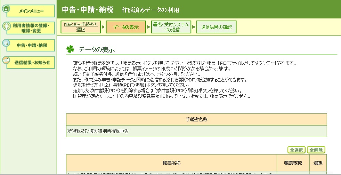Click the 帳票枚数 column header
This screenshot has width=341, height=175.
coord(293,163)
